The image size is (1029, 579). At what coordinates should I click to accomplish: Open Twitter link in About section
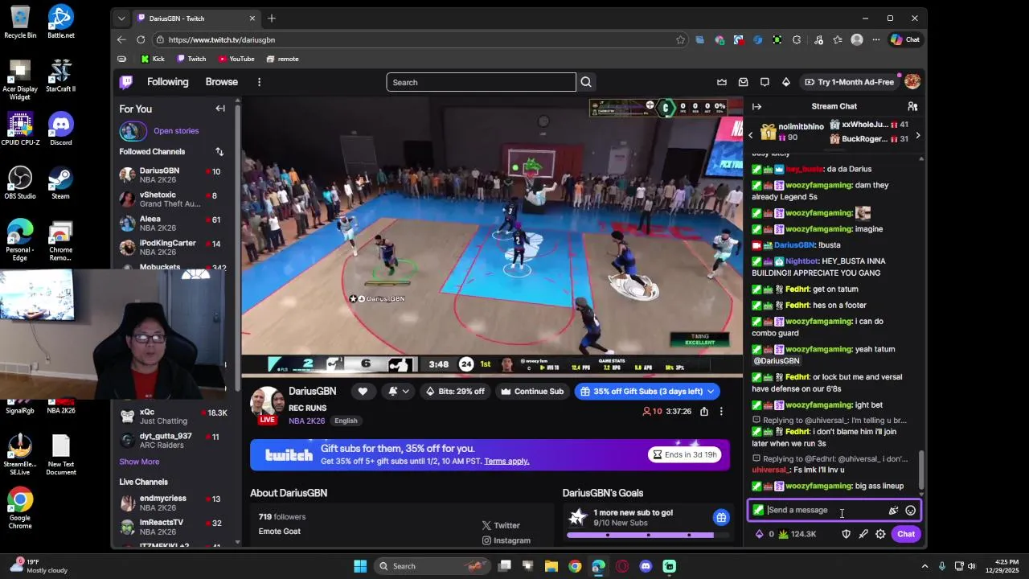pyautogui.click(x=501, y=525)
